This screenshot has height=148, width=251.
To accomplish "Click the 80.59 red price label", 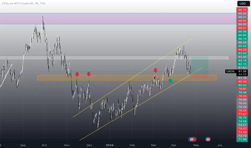I will click(x=242, y=82).
